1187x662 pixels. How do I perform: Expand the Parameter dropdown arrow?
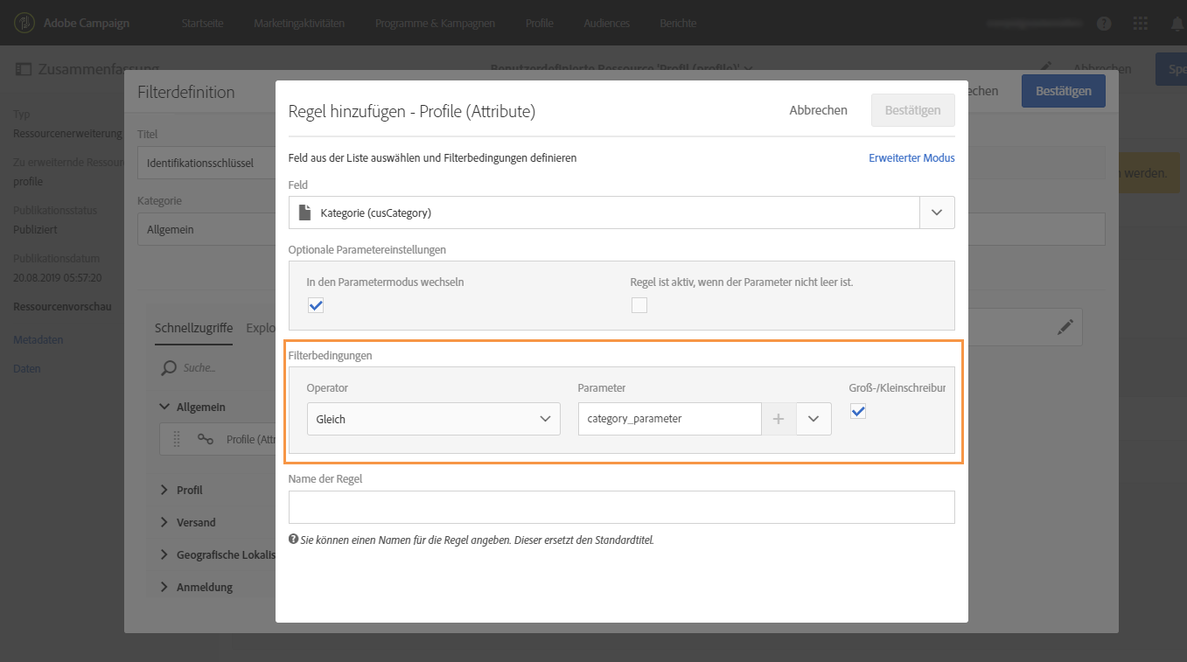coord(813,419)
